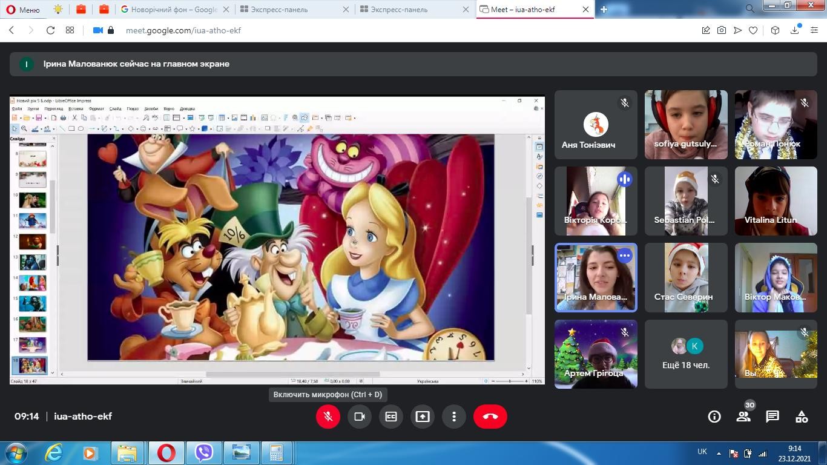Open the downloads arrow icon
This screenshot has height=465, width=827.
tap(795, 30)
